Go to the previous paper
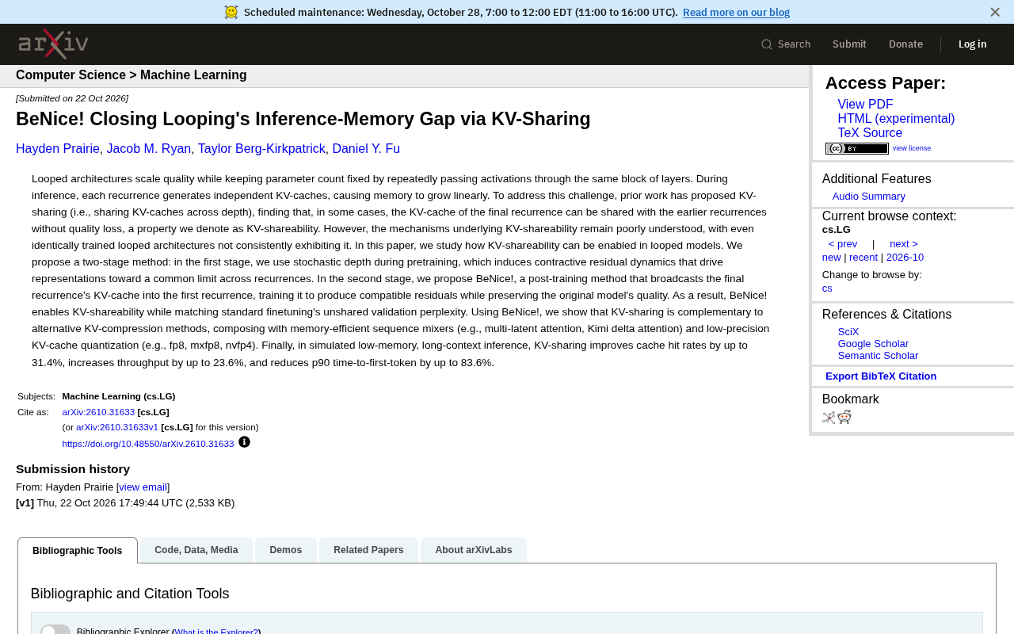 (x=843, y=244)
